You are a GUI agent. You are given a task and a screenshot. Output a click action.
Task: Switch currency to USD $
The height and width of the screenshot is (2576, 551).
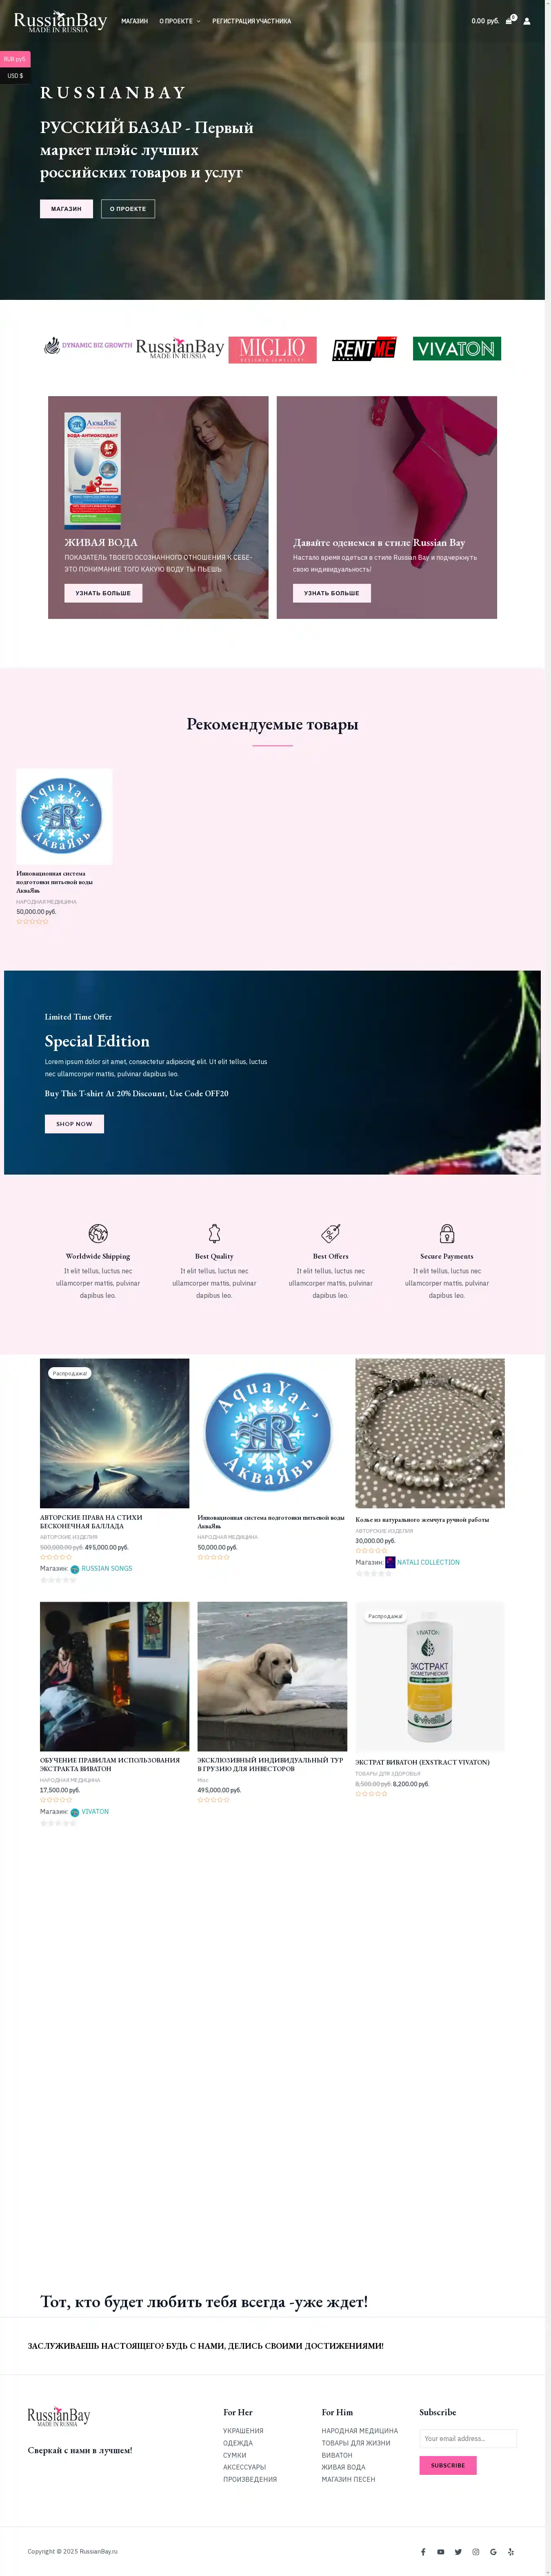point(15,75)
